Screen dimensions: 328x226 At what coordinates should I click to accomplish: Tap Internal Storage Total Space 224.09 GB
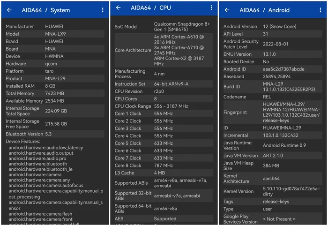(x=56, y=111)
